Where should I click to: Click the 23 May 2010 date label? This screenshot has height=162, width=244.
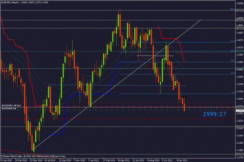36,160
